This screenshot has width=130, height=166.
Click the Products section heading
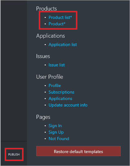[x=46, y=9]
